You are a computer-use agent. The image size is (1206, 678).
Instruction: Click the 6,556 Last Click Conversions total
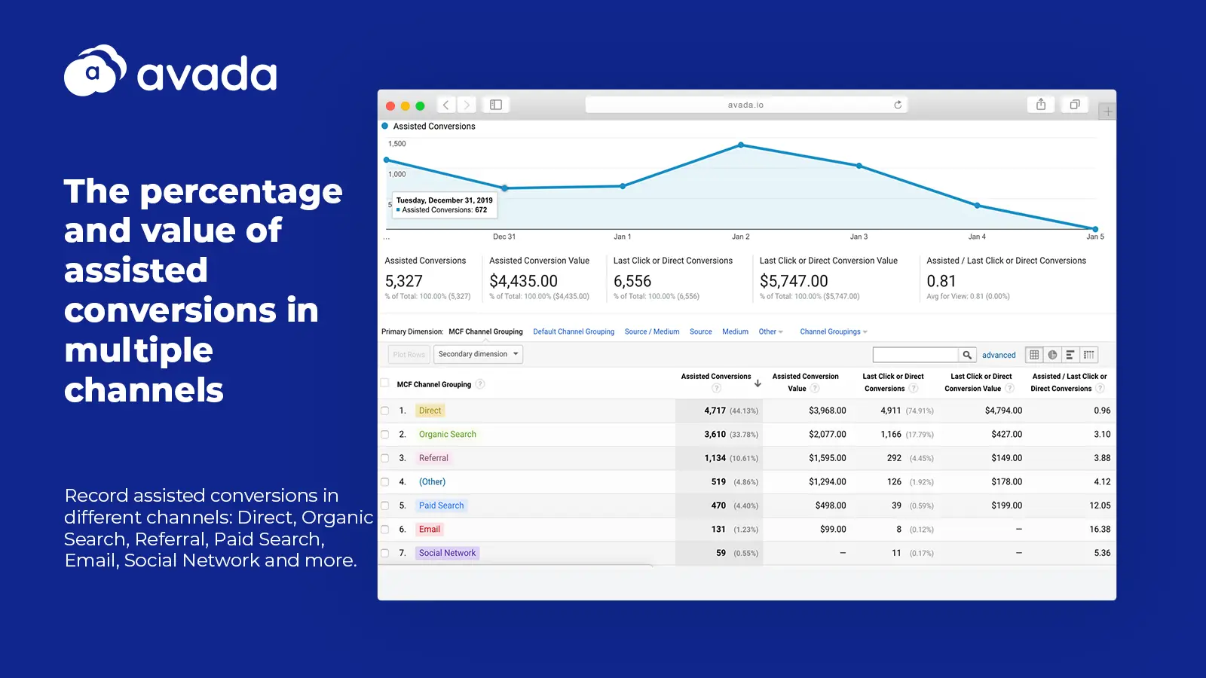[632, 281]
